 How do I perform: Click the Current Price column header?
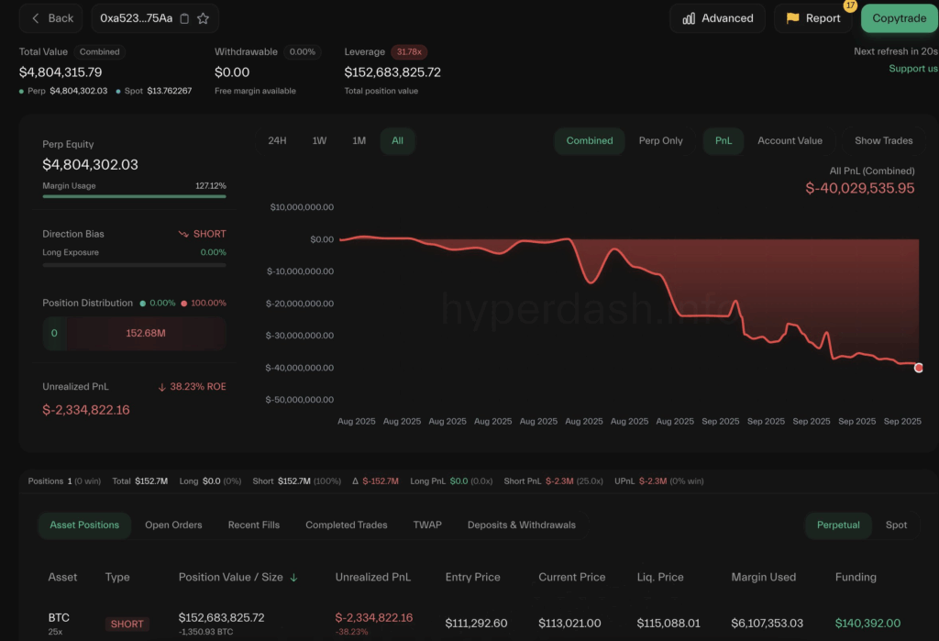571,578
